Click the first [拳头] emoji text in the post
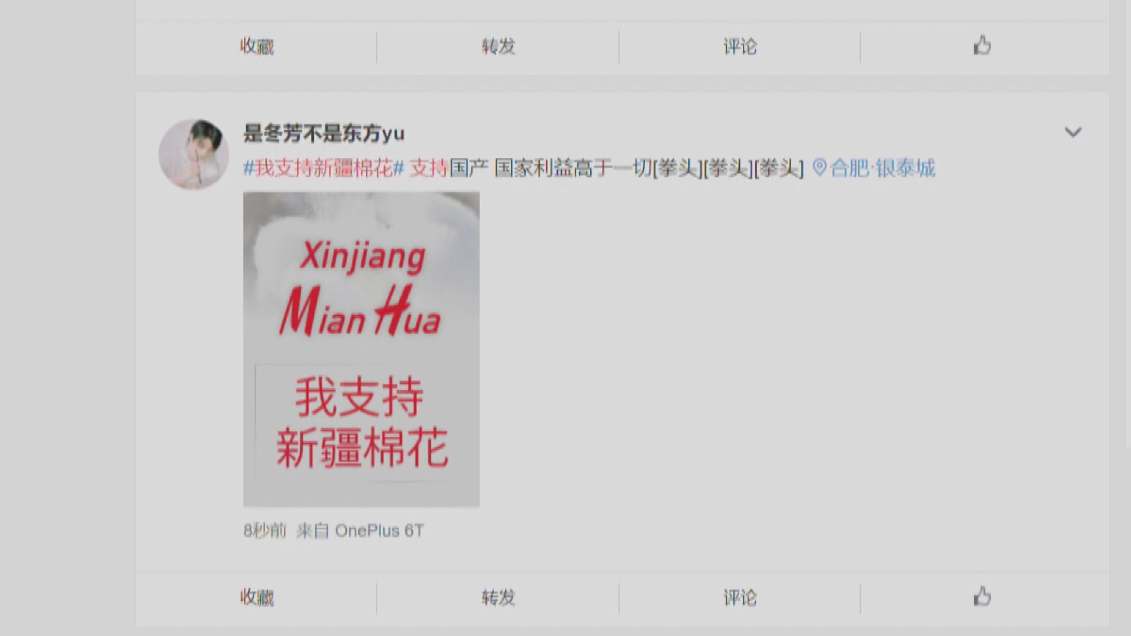The width and height of the screenshot is (1131, 636). pos(677,168)
